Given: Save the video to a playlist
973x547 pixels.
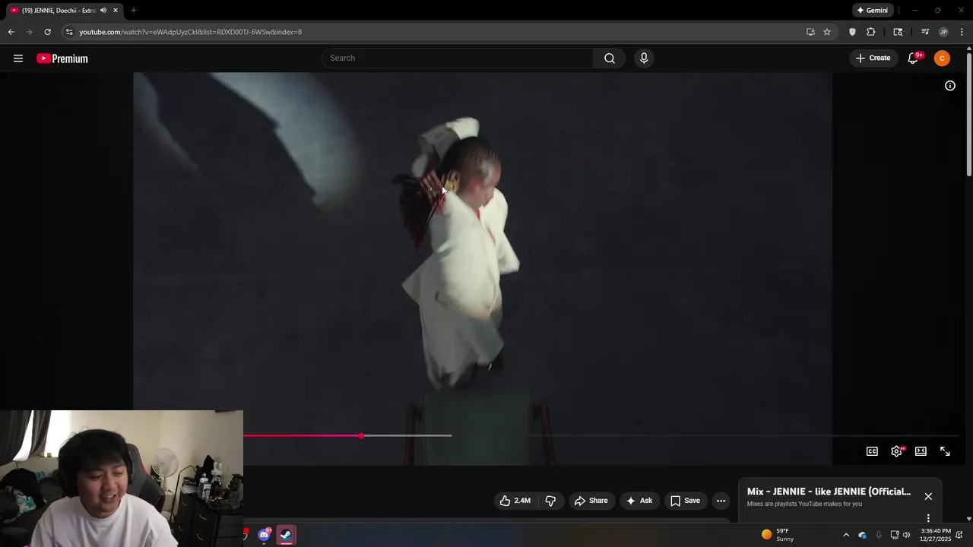Looking at the screenshot, I should click(685, 501).
